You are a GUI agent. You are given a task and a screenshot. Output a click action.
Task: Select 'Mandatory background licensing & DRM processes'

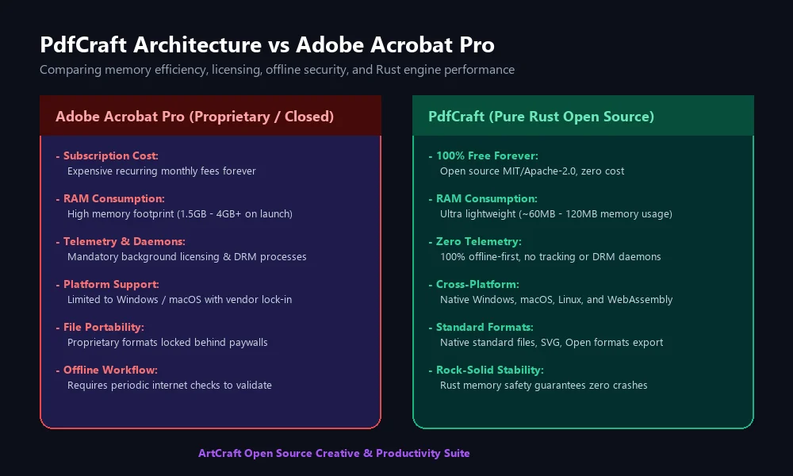point(186,256)
